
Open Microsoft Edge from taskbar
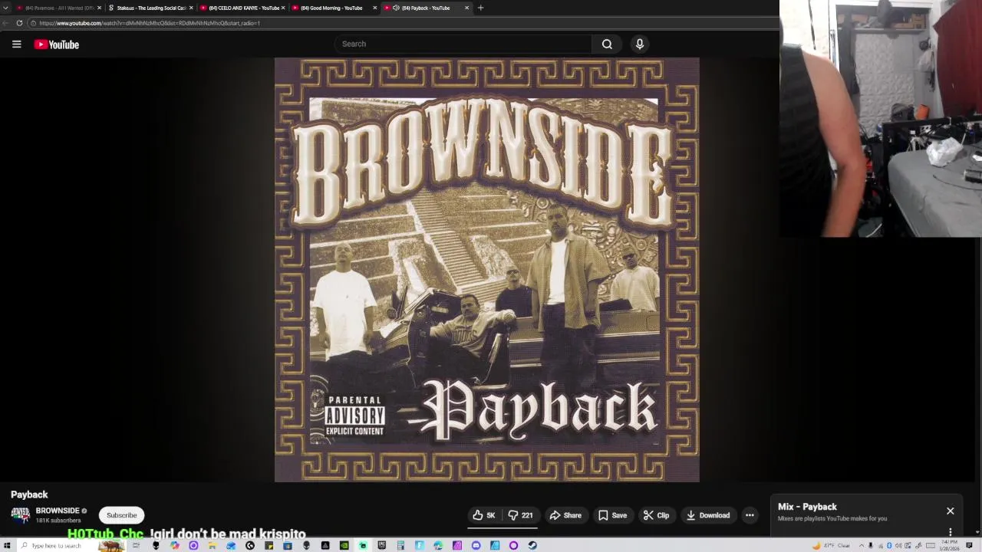438,546
